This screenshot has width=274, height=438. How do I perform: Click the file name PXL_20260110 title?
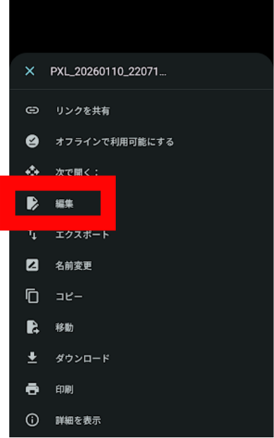point(108,71)
